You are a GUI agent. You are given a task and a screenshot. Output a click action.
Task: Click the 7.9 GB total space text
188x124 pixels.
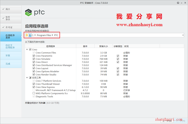(42, 103)
